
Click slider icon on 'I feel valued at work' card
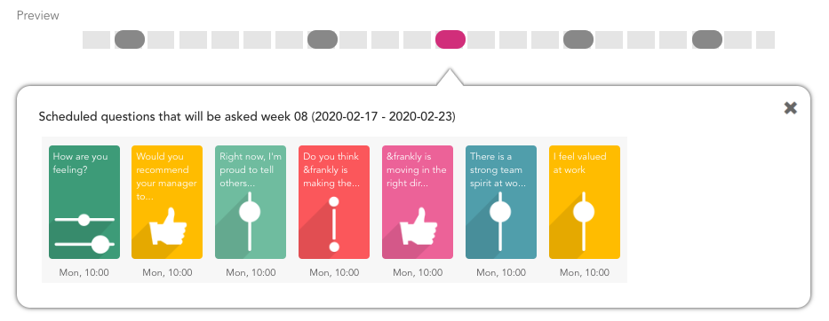585,221
